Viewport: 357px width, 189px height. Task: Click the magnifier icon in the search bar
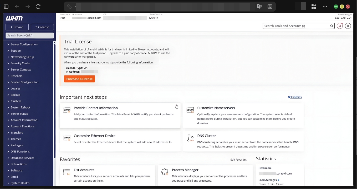tap(332, 26)
